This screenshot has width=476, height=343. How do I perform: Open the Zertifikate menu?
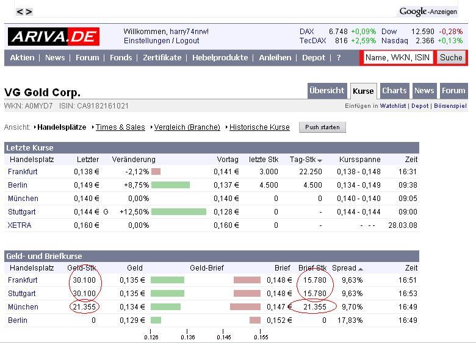tap(162, 57)
